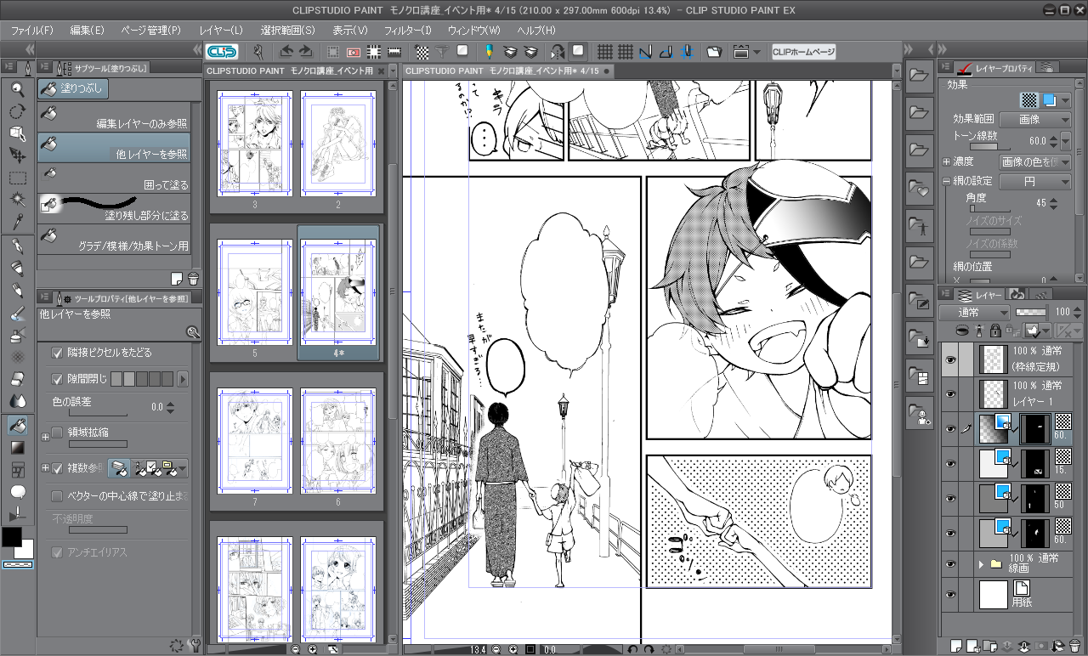This screenshot has height=656, width=1088.
Task: Click the Redo arrow in the command bar
Action: tap(304, 52)
